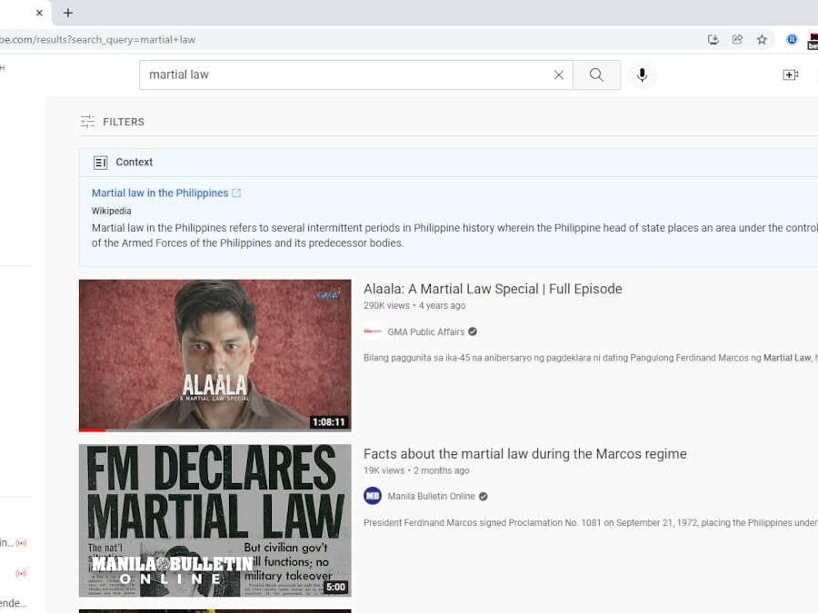Click the blue browser extension icon
Viewport: 818px width, 613px height.
[792, 40]
